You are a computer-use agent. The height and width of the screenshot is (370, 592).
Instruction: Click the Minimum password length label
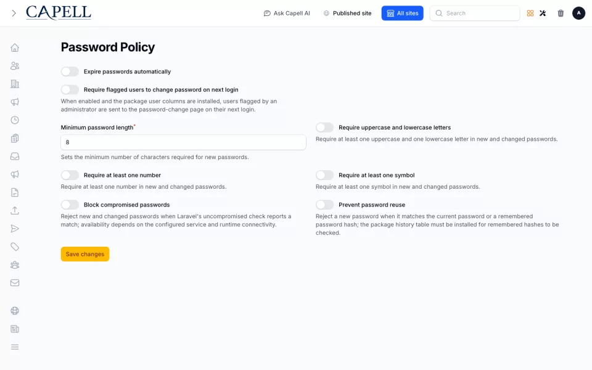click(x=97, y=128)
